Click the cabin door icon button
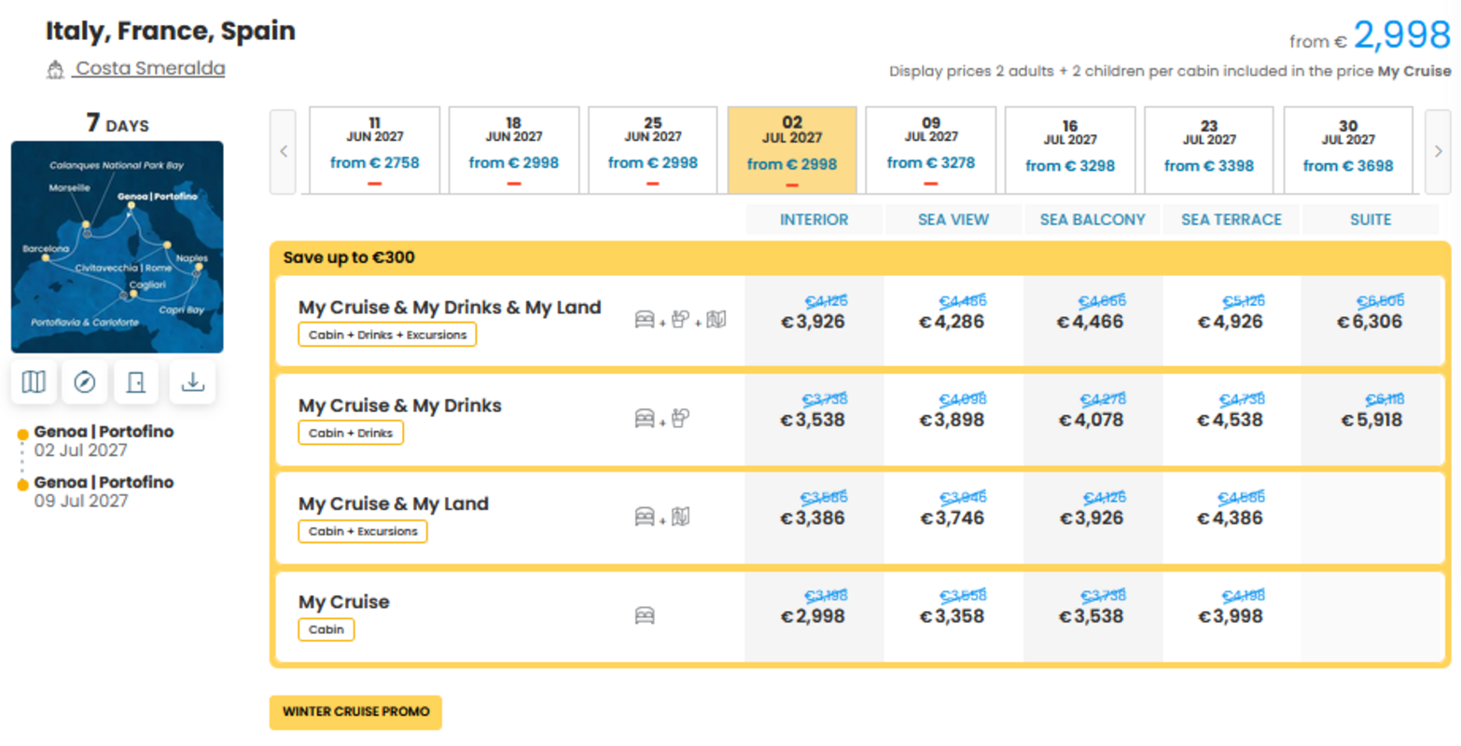The height and width of the screenshot is (746, 1461). pos(136,382)
